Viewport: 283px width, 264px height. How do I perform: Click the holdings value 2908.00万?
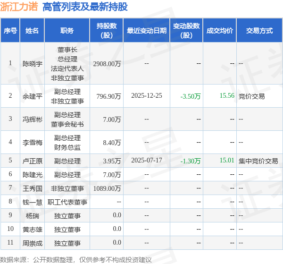coord(107,64)
